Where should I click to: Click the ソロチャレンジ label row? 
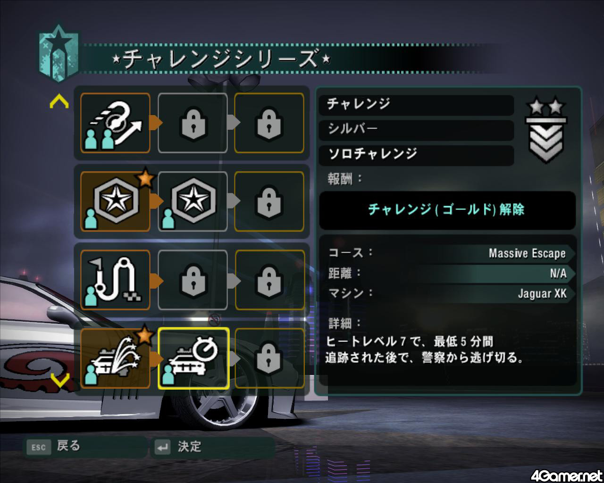pos(416,154)
